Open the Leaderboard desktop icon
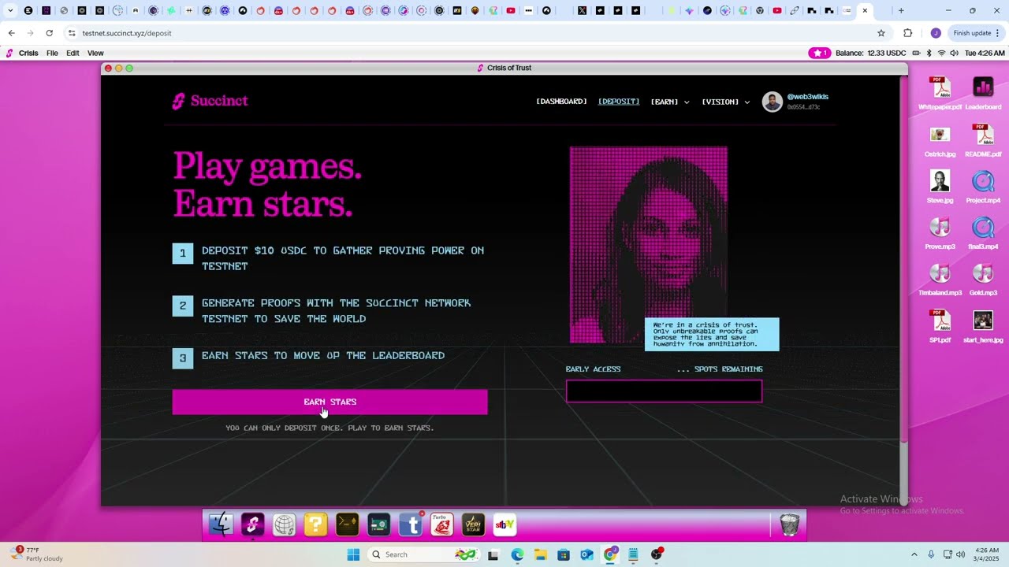 983,93
